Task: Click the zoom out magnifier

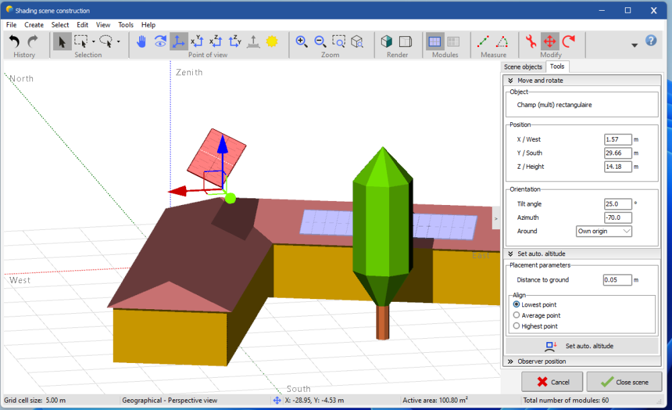Action: 320,42
